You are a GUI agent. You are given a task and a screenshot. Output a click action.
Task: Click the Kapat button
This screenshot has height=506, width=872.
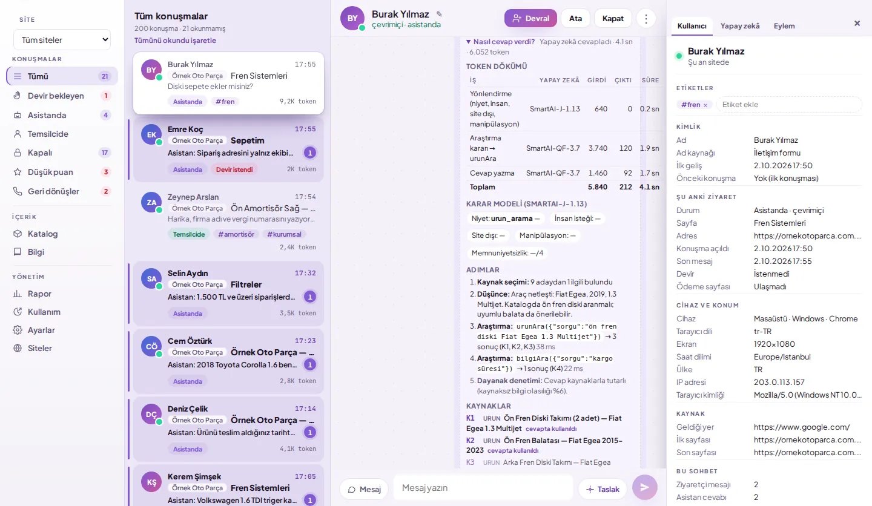(x=613, y=18)
